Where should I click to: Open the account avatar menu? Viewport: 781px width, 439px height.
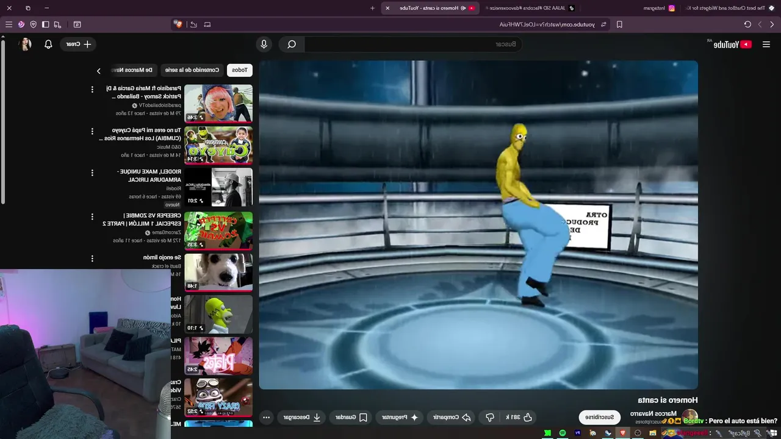tap(25, 44)
